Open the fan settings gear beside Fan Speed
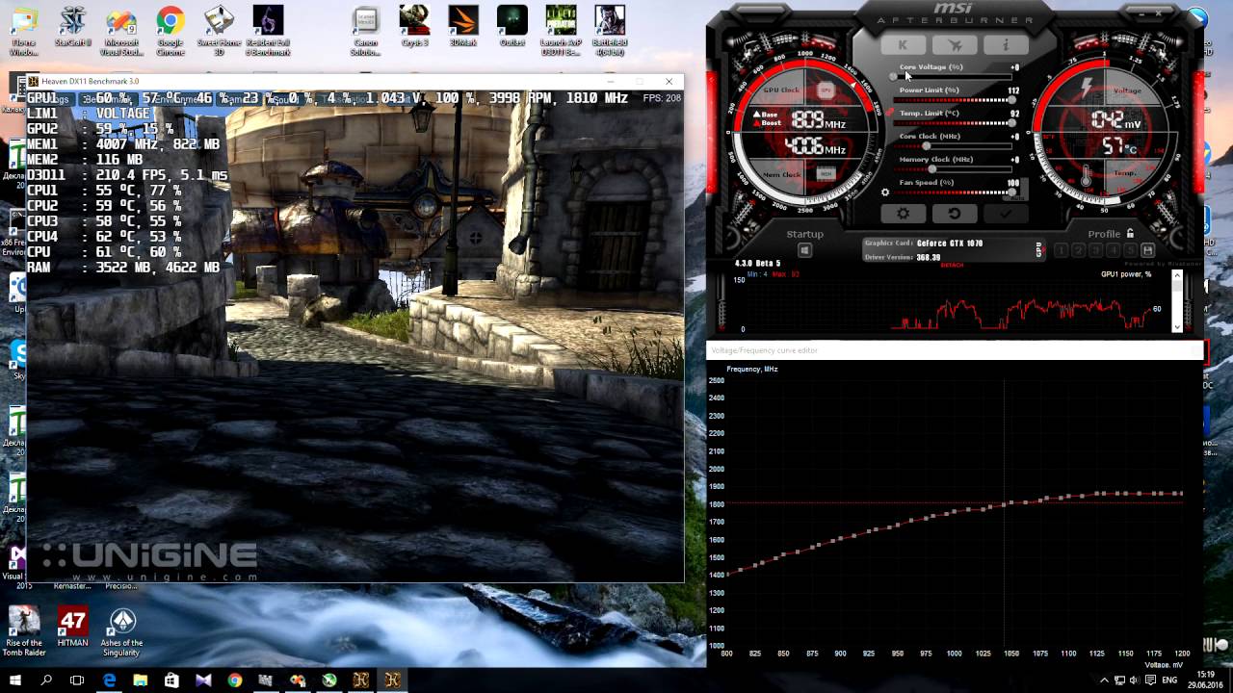 pyautogui.click(x=885, y=192)
